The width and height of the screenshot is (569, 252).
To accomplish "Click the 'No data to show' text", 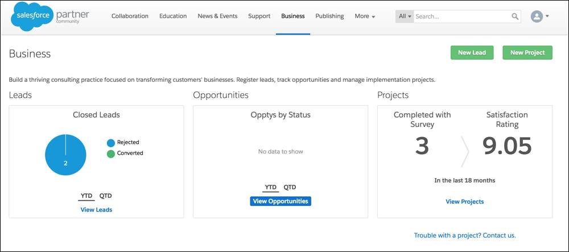I will [x=281, y=151].
